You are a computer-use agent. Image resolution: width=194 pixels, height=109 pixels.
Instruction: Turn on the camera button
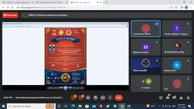tap(81, 98)
